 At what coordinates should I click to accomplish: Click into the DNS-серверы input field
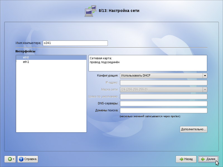point(163,104)
